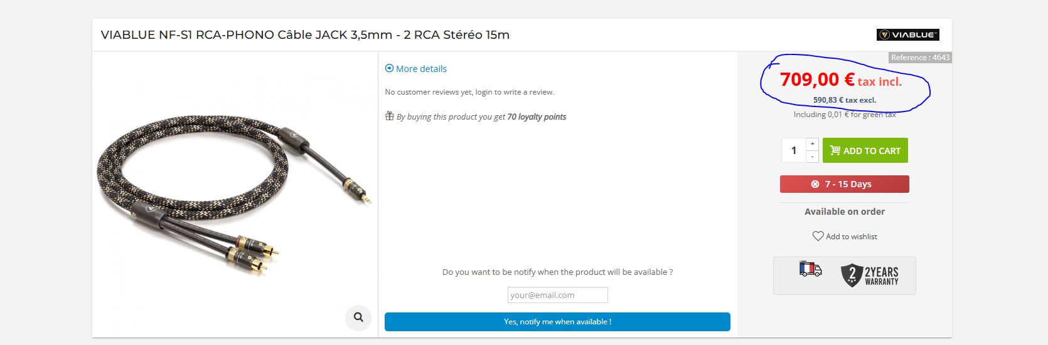Click the quantity input field
This screenshot has width=1048, height=345.
794,150
